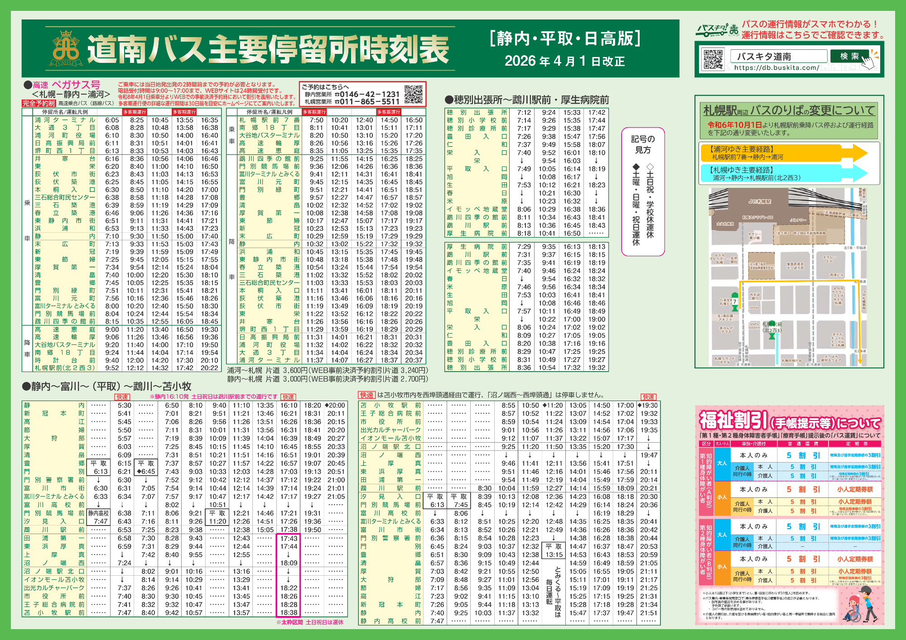
Task: Click the red 完全予約制 label
Action: [x=39, y=103]
